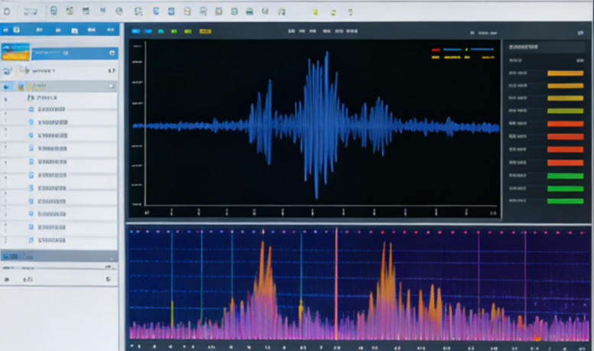
Task: Click the green icon on the dark panel header
Action: click(174, 31)
